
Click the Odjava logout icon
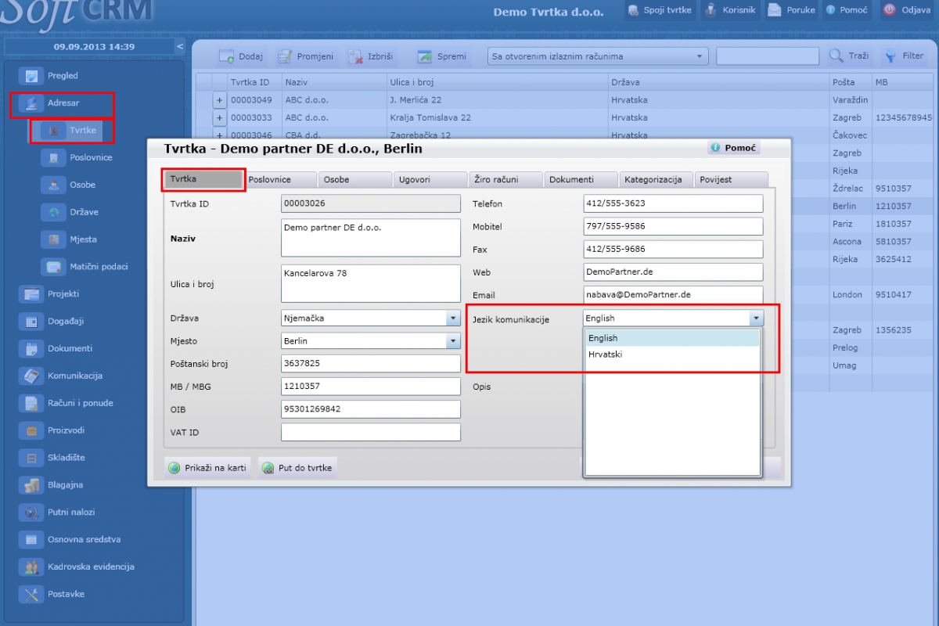point(889,10)
